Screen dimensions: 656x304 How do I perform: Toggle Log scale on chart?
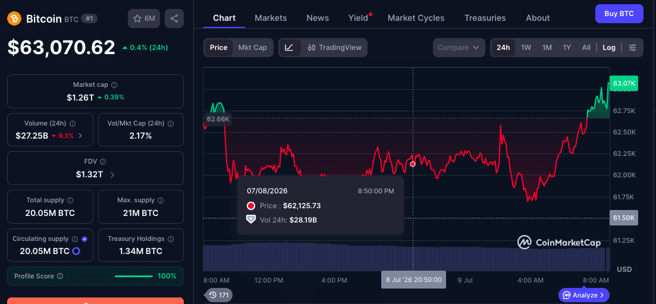click(x=609, y=48)
